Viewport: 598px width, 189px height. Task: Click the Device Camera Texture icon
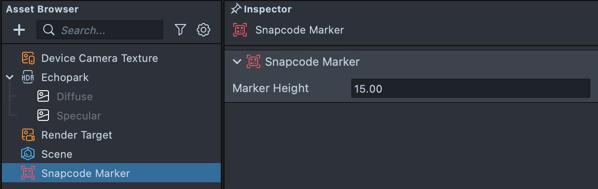point(28,59)
